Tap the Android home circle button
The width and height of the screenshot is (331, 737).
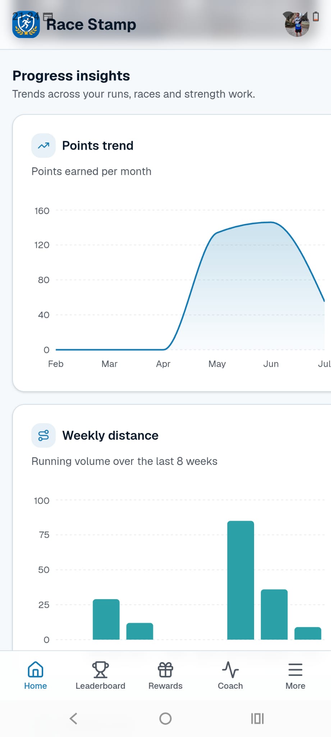coord(165,719)
